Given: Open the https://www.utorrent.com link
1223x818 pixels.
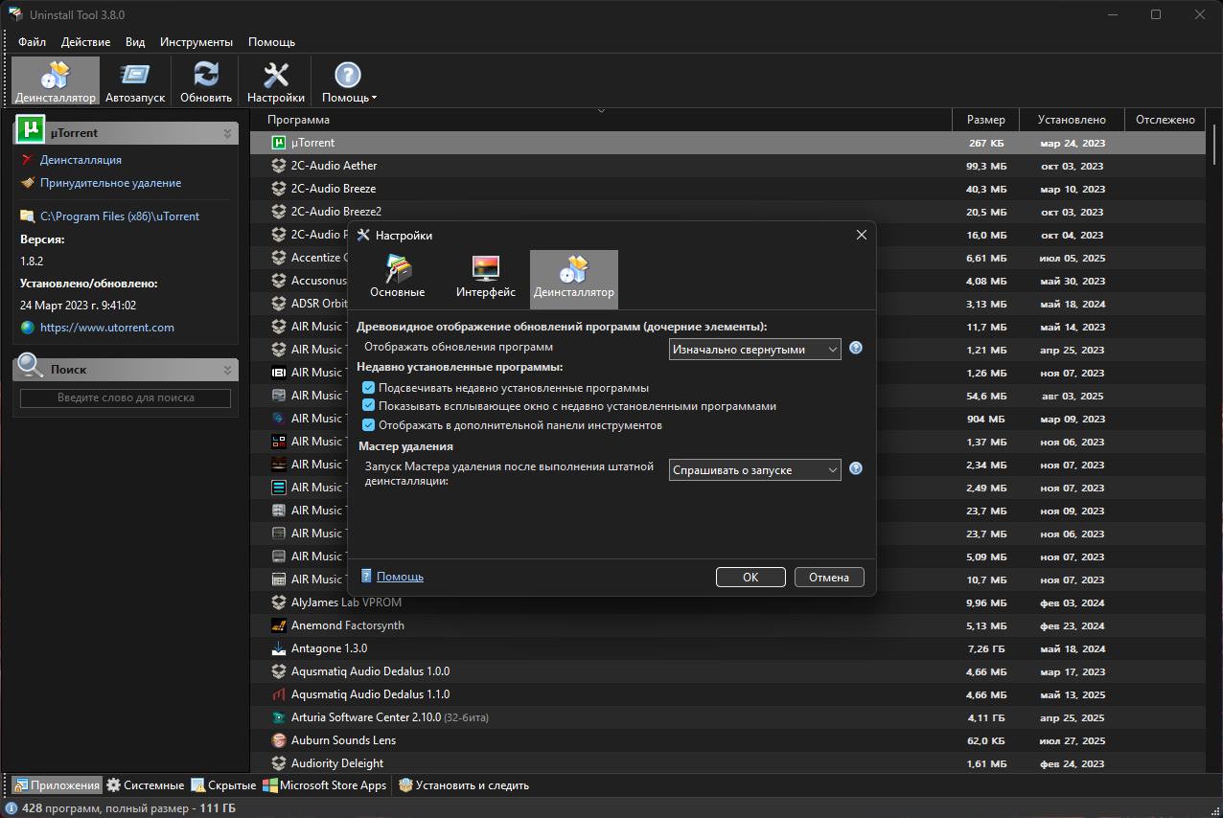Looking at the screenshot, I should 107,328.
